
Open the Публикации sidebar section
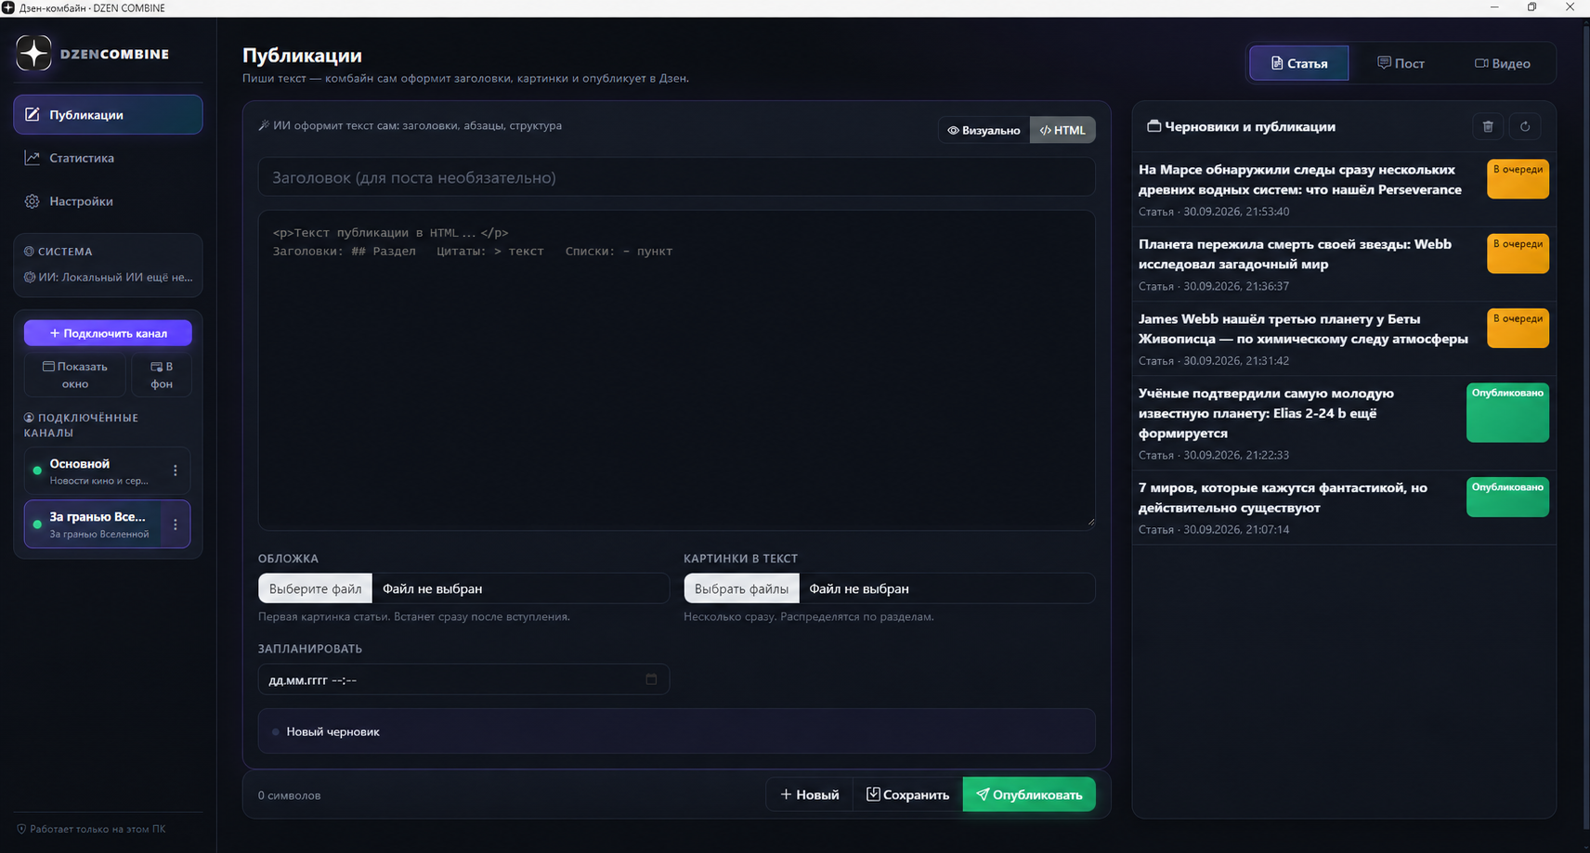[x=108, y=114]
